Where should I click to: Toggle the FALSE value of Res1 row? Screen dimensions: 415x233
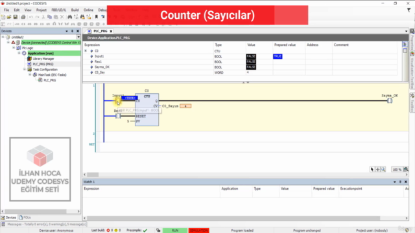pos(251,61)
